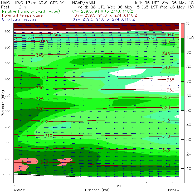Image resolution: width=195 pixels, height=195 pixels.
Task: Click the '800' pressure tick label
Action: [7, 143]
